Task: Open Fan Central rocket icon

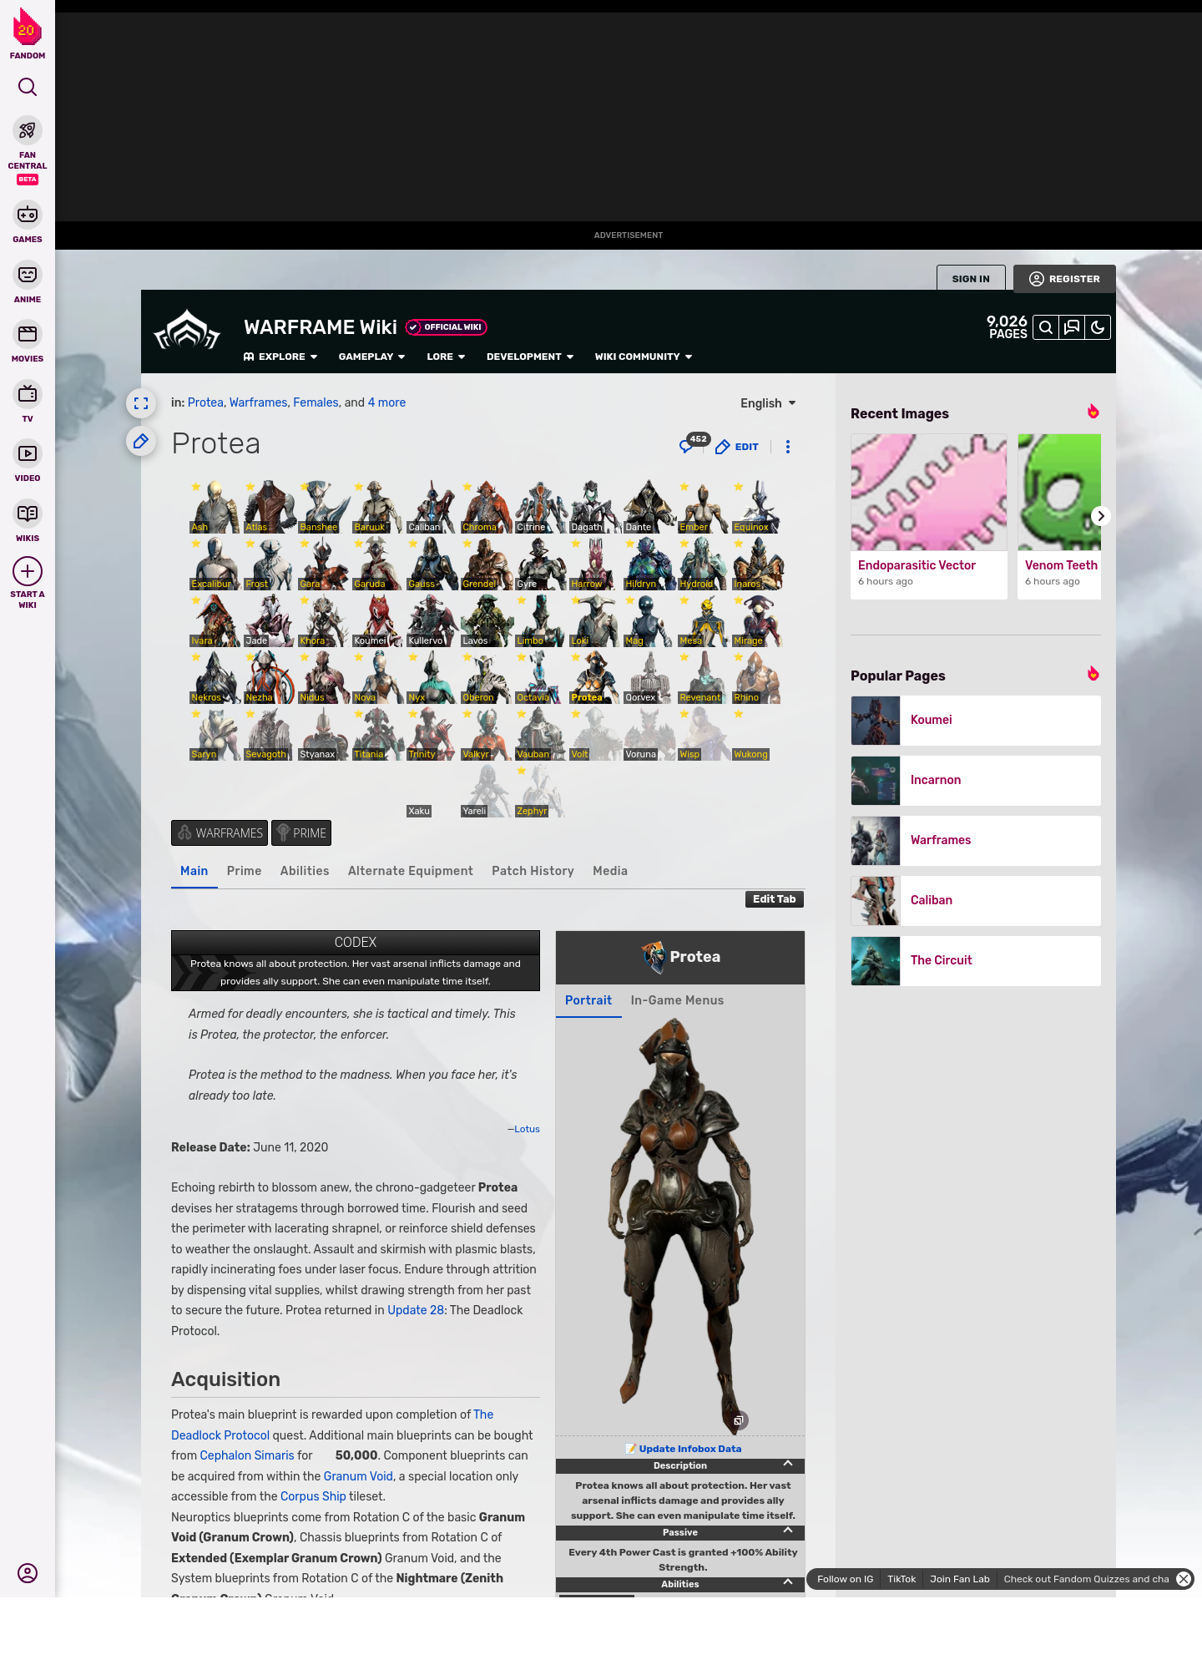Action: [28, 131]
